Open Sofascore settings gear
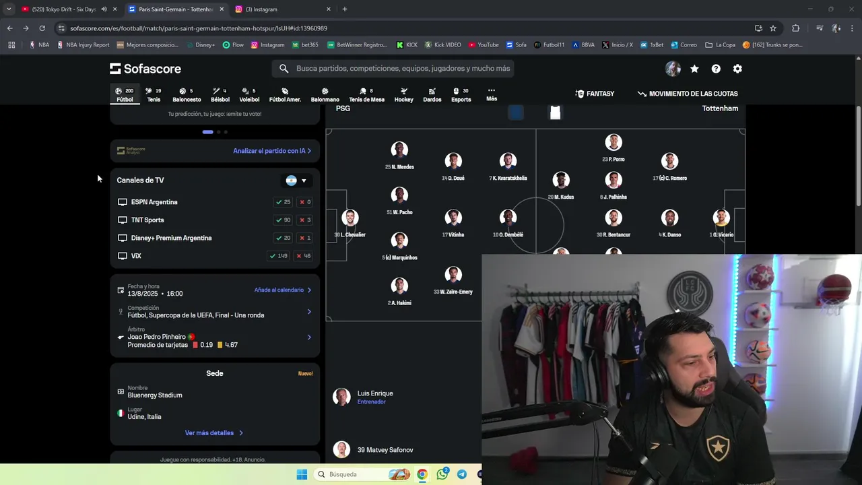Screen dimensions: 862x485 [737, 69]
